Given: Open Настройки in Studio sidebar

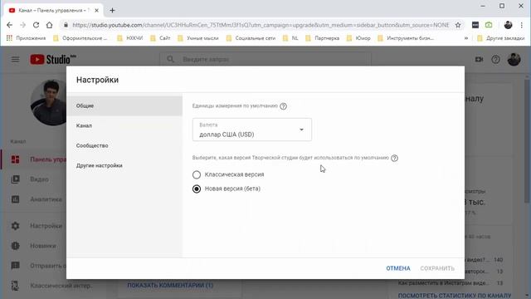Looking at the screenshot, I should [x=34, y=226].
